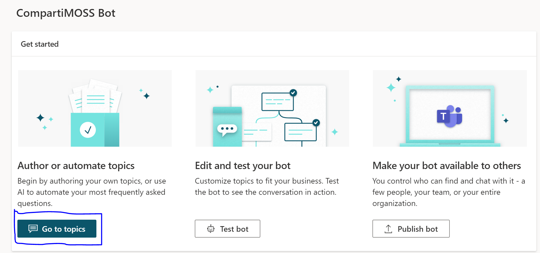Click the bot head icon inside Test bot
Screen dimensions: 540x253
coord(211,229)
